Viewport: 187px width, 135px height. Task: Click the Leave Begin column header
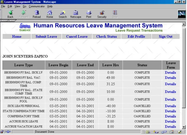click(x=58, y=65)
